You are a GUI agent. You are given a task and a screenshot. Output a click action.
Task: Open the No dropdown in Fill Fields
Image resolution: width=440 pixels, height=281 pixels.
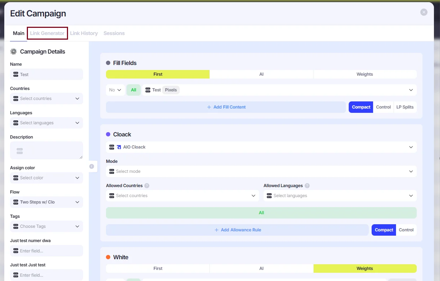pos(115,90)
